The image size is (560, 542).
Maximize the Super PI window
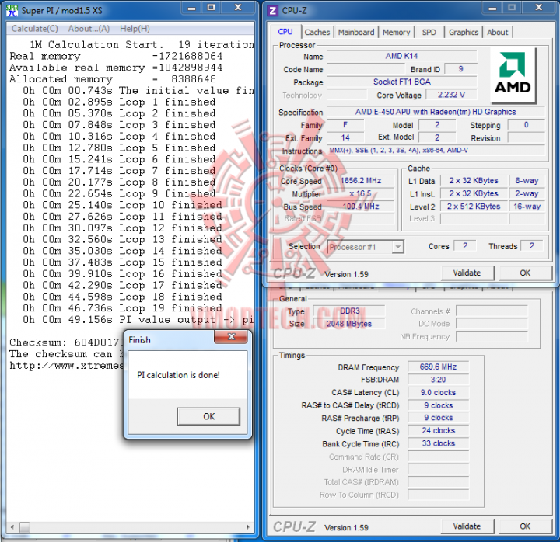(212, 8)
